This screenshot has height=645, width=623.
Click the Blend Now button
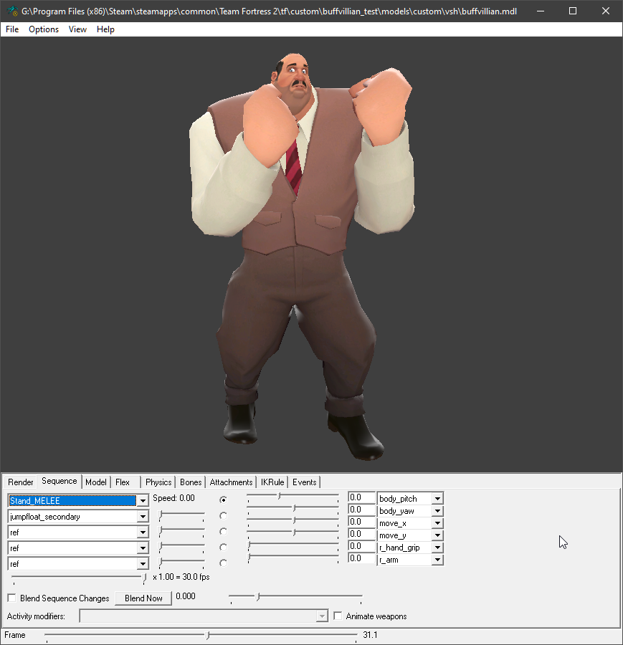click(x=143, y=598)
